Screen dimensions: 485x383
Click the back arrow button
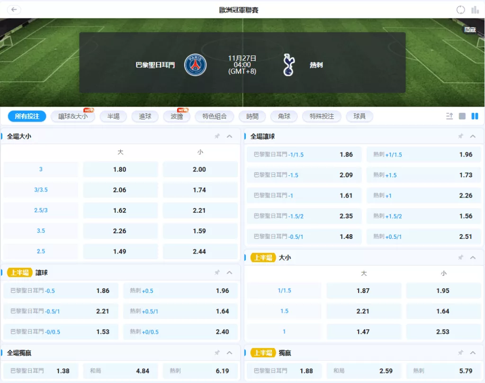14,9
